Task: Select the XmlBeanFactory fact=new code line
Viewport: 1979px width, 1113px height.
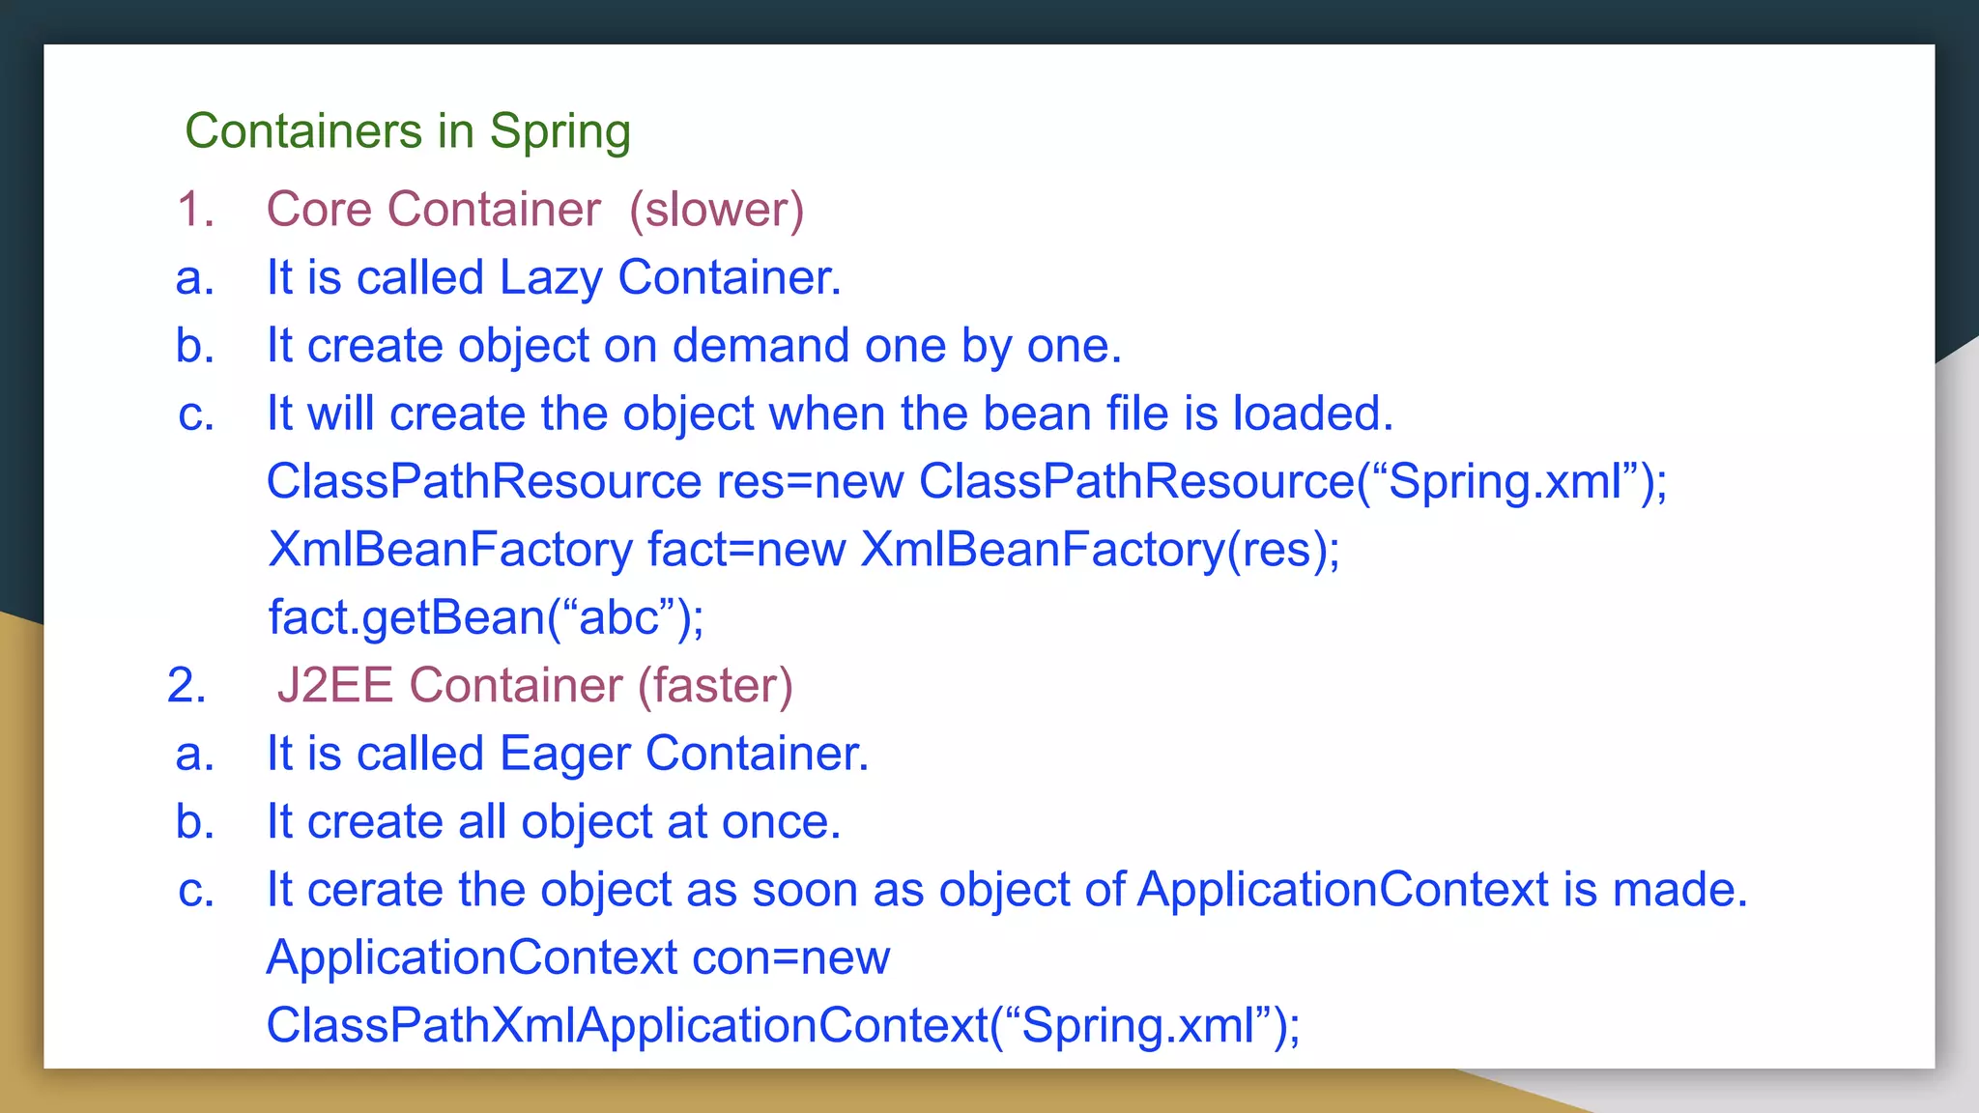Action: click(x=803, y=550)
